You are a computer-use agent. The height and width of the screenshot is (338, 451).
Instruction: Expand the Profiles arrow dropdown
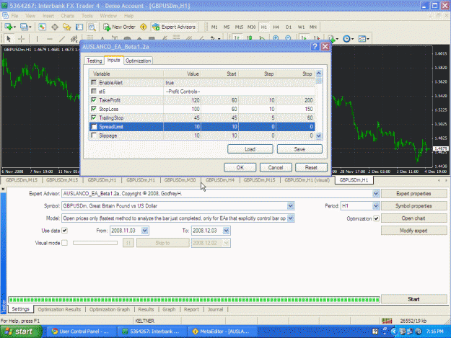tap(30, 27)
